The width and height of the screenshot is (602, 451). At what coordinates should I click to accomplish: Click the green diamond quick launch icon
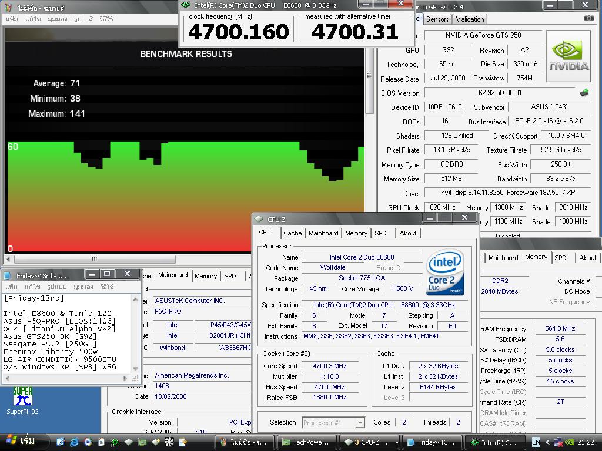115,442
